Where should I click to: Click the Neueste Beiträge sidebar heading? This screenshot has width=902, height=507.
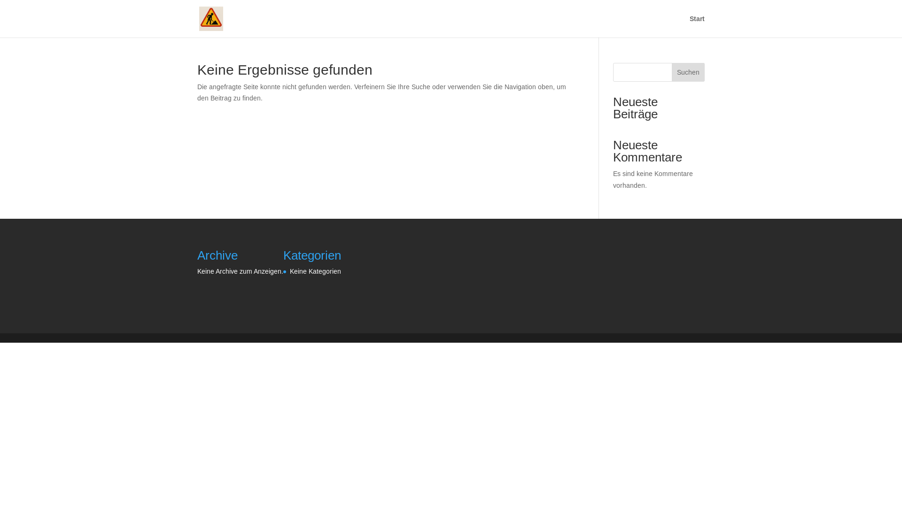pos(635,108)
